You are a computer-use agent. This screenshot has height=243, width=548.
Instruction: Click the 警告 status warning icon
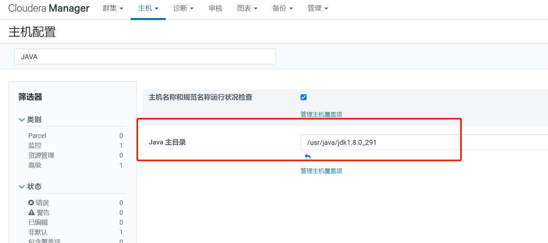coord(32,212)
